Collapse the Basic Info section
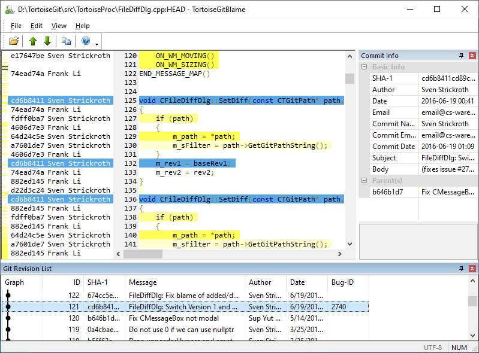479x353 pixels. 364,67
